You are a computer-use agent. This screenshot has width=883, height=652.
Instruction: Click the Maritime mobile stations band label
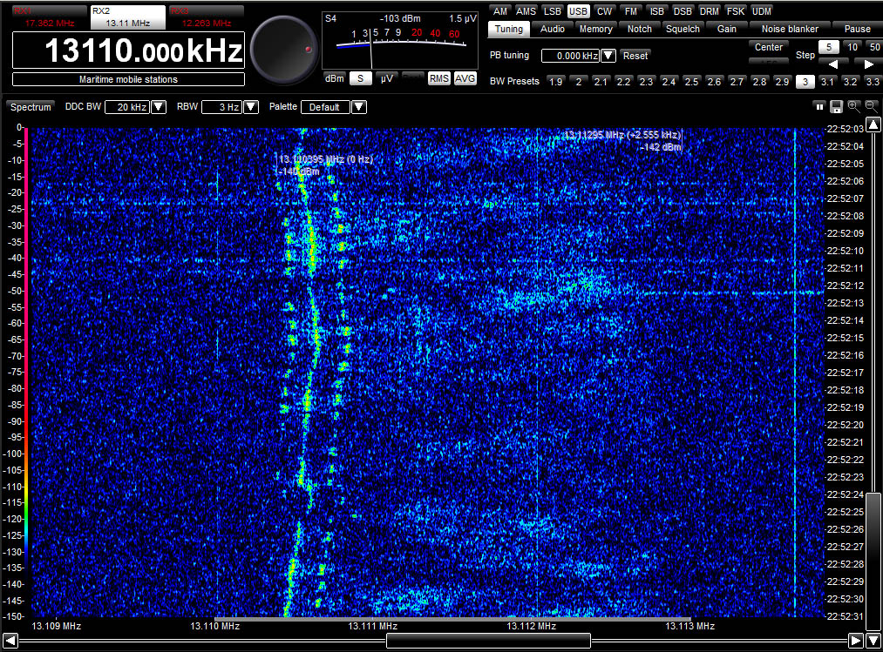(128, 79)
